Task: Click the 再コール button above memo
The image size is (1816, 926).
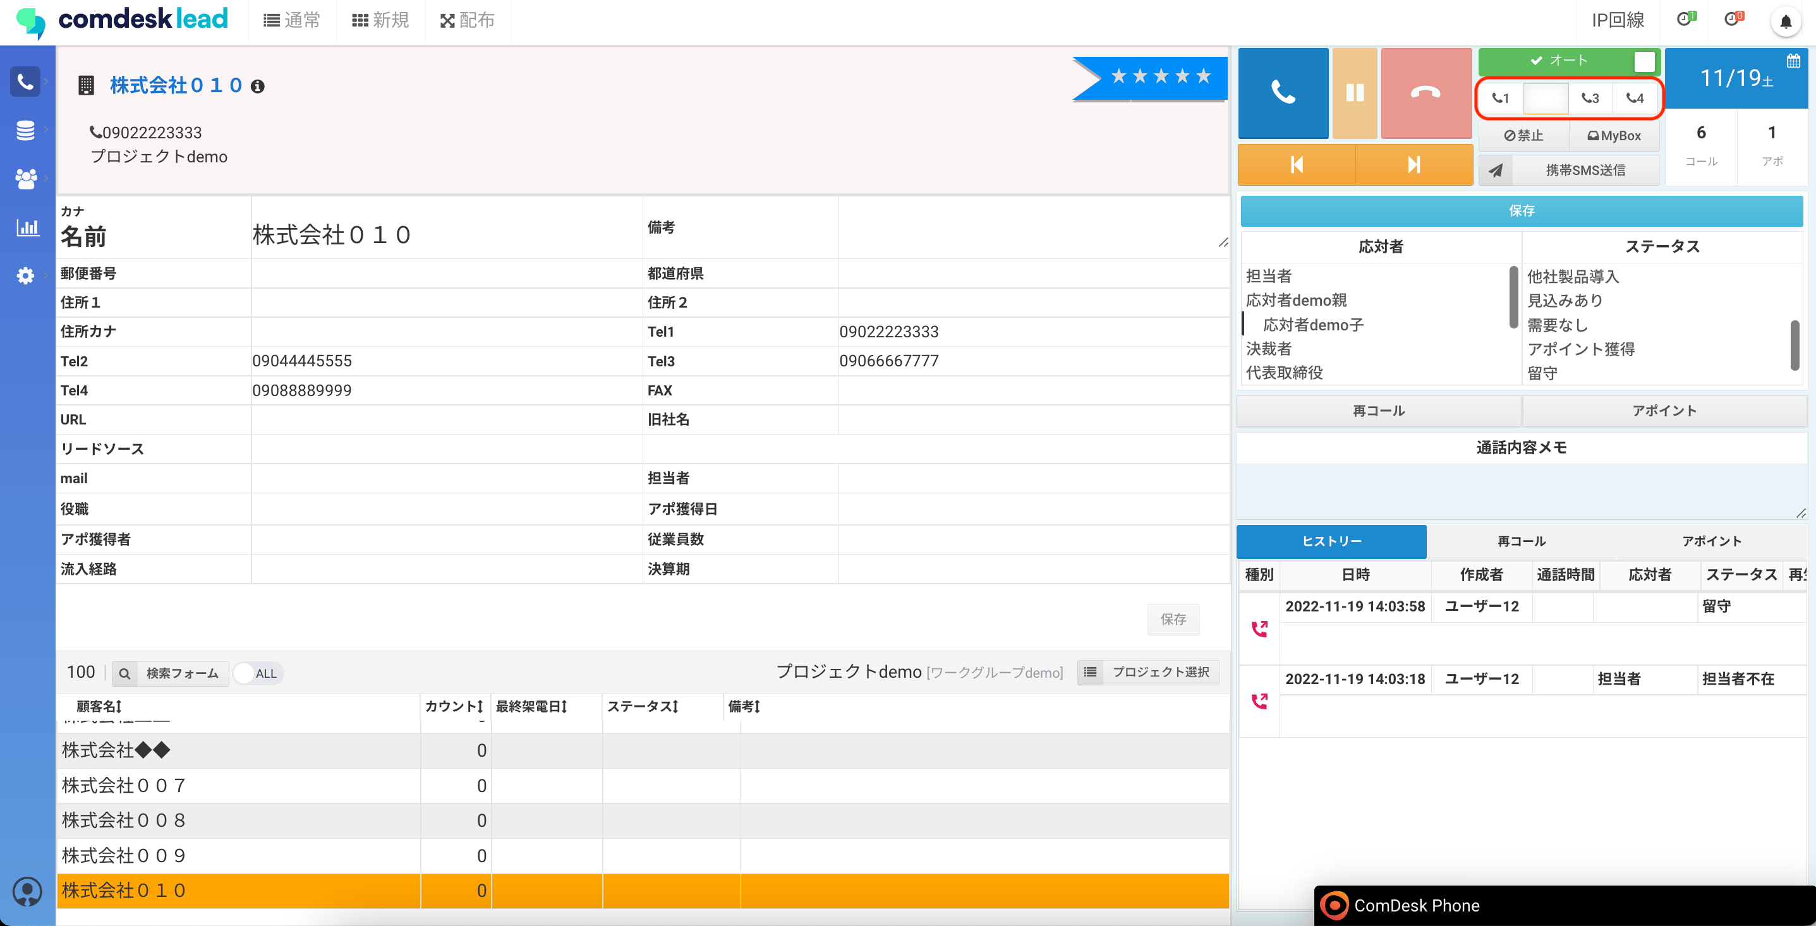Action: tap(1378, 411)
